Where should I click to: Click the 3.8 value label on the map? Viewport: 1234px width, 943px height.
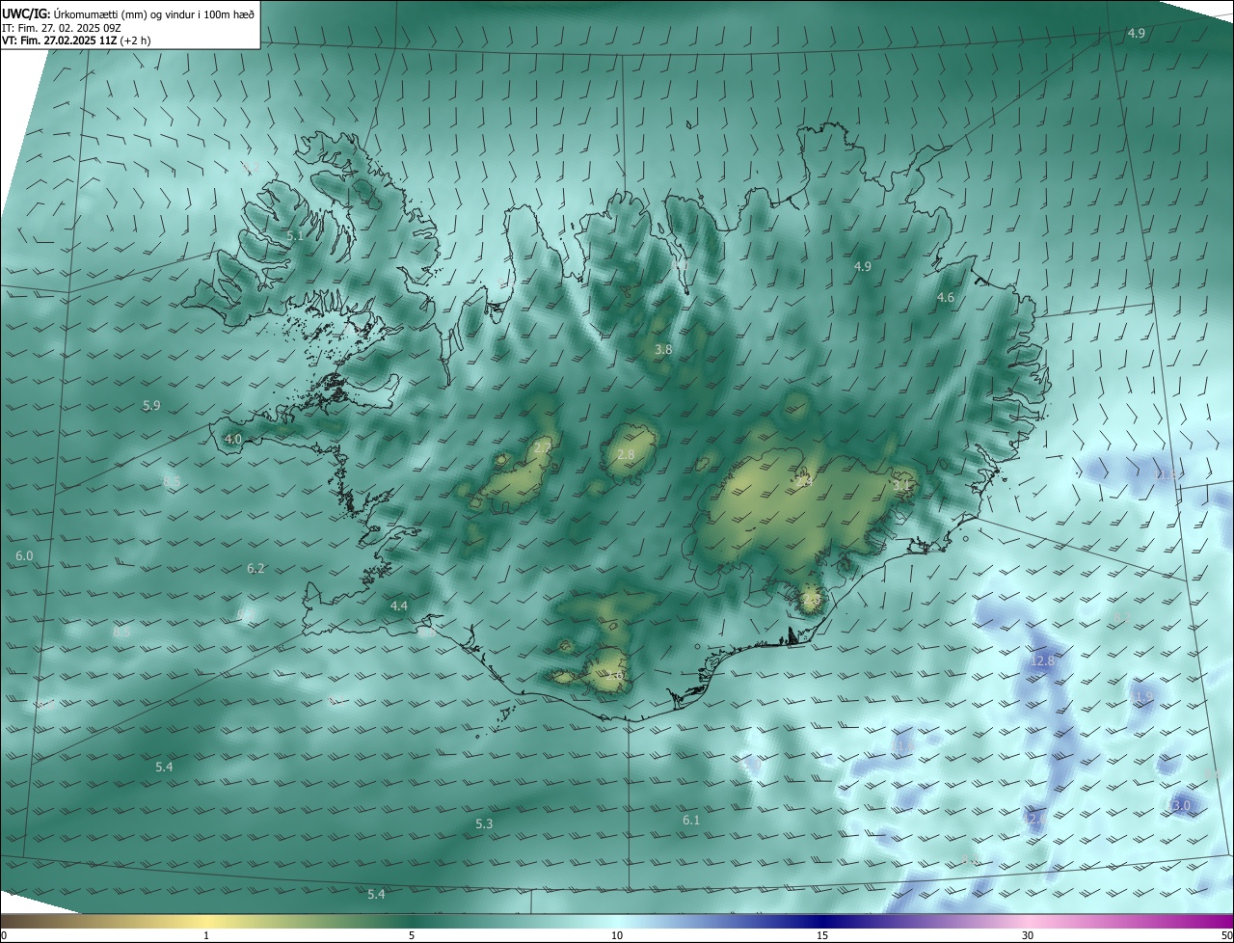coord(663,350)
